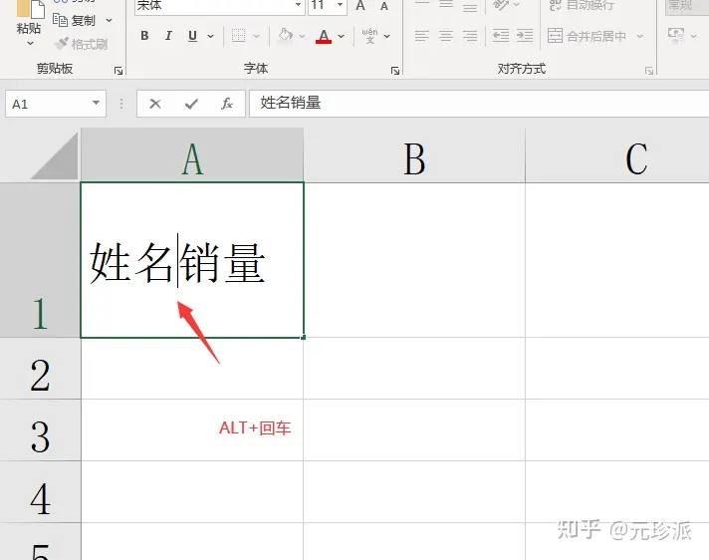Select column B header
This screenshot has width=709, height=560.
(x=414, y=155)
